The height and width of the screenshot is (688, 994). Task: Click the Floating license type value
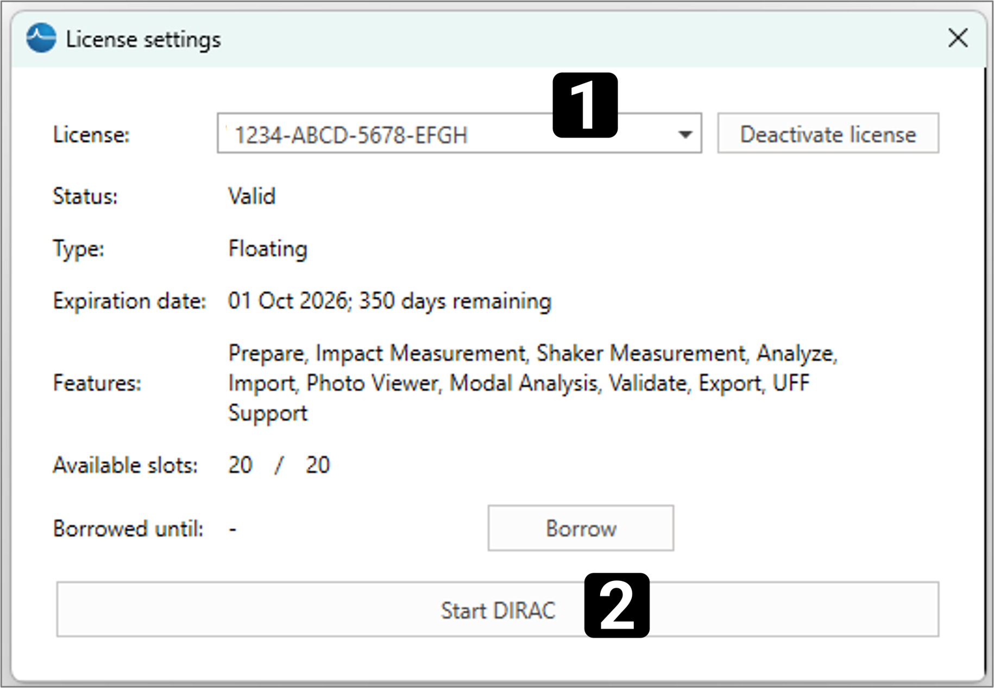(x=268, y=249)
